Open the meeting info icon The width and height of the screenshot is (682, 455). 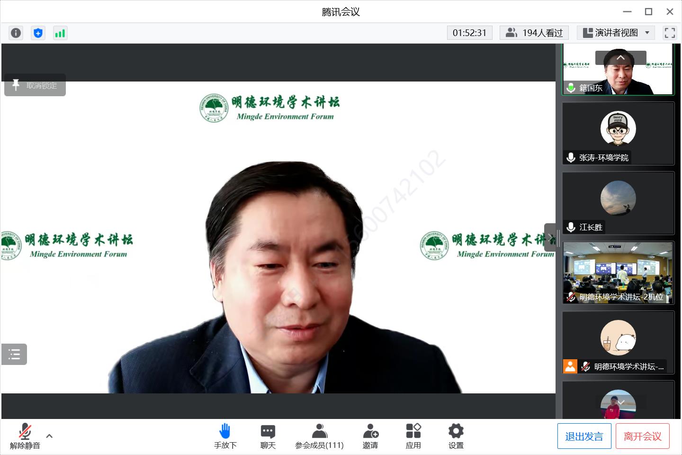click(16, 33)
